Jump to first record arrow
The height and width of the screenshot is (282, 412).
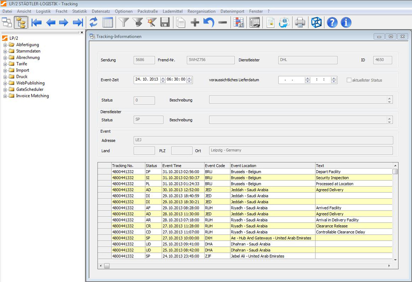(37, 22)
